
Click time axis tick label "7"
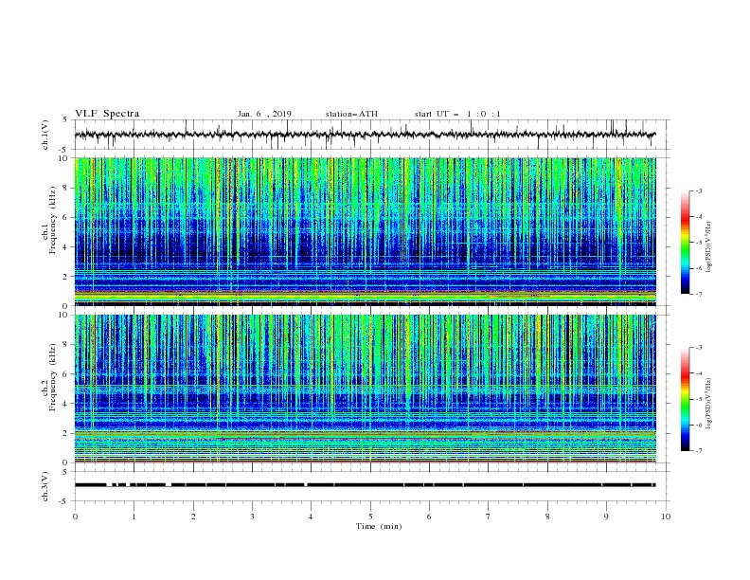(489, 517)
